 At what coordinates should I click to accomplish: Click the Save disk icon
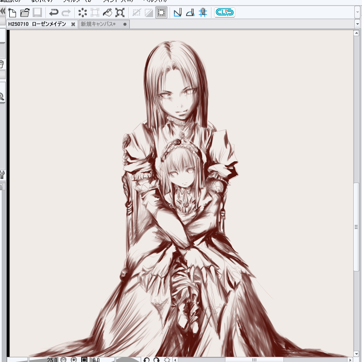(x=37, y=12)
